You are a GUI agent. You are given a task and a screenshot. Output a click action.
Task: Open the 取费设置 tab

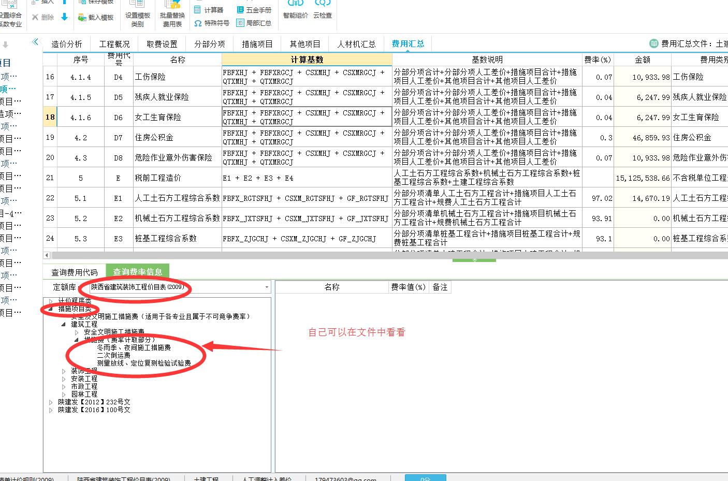click(x=162, y=44)
